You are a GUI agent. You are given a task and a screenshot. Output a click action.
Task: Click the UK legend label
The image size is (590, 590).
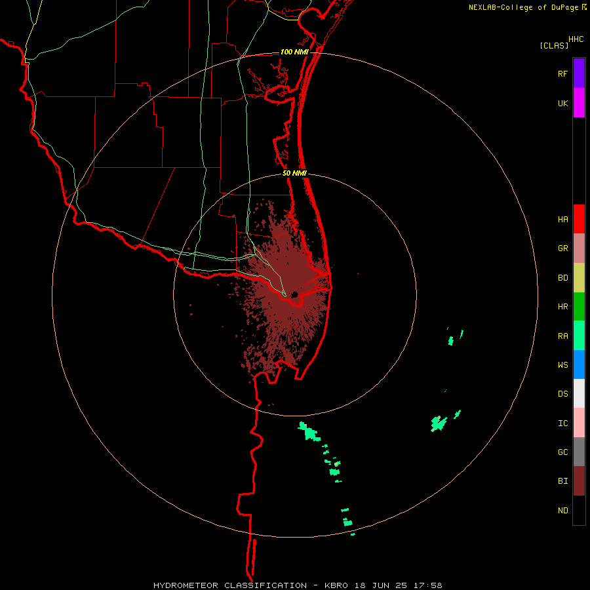(x=562, y=104)
